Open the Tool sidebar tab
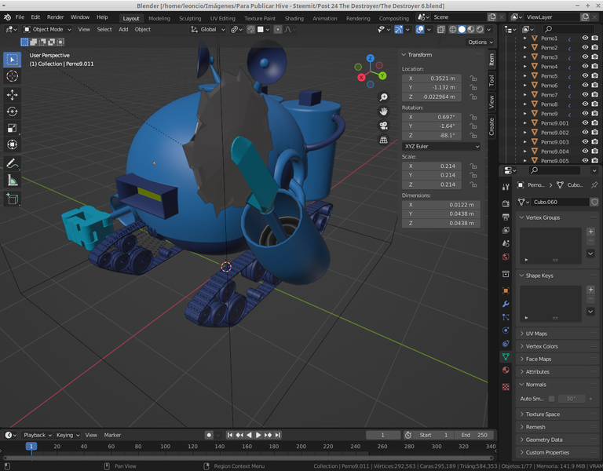 492,81
